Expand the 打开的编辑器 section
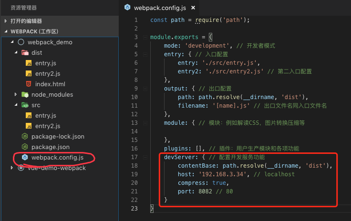 pos(6,21)
